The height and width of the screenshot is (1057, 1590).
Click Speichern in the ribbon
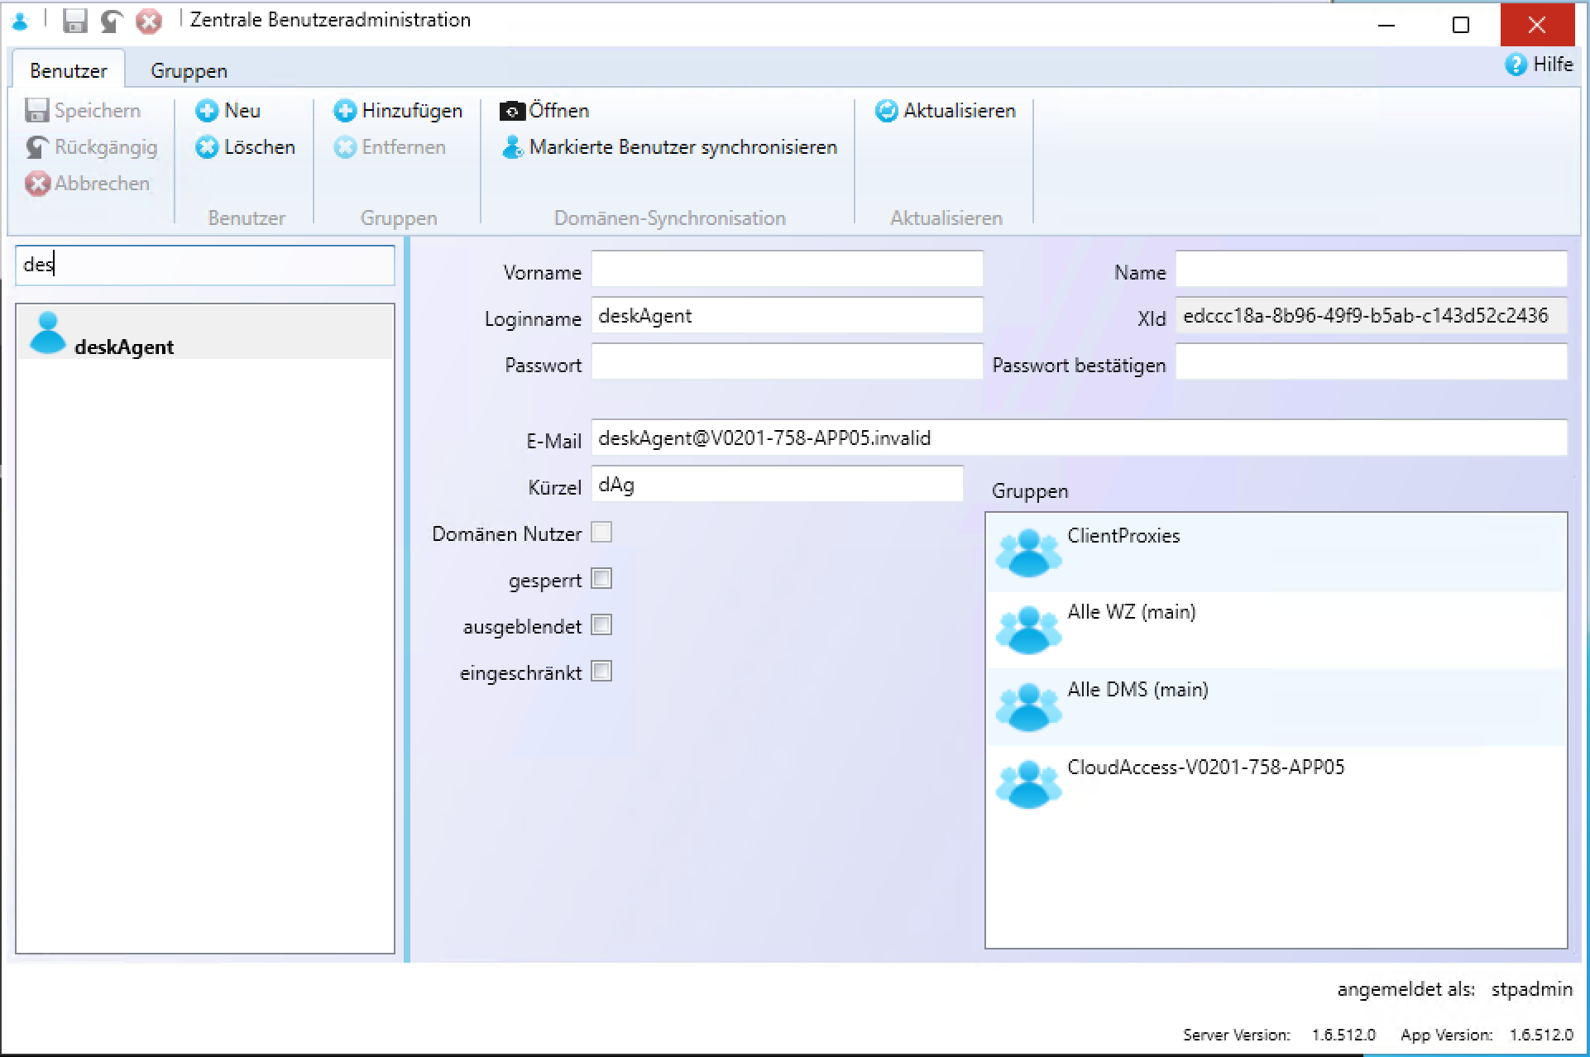point(83,111)
